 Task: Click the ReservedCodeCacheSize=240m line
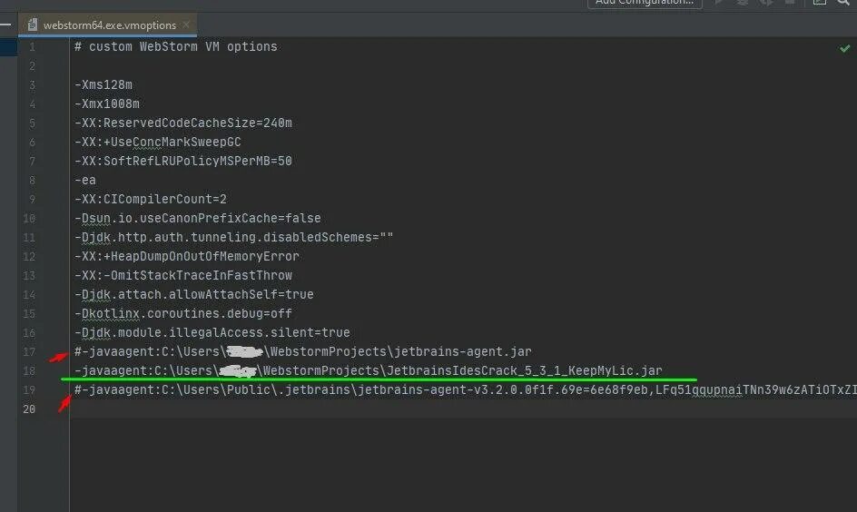click(183, 123)
